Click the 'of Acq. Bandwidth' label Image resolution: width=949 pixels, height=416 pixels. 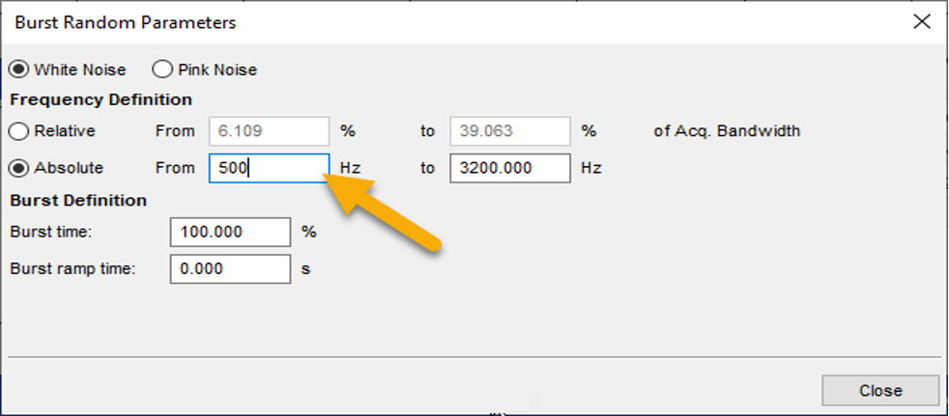[x=726, y=130]
